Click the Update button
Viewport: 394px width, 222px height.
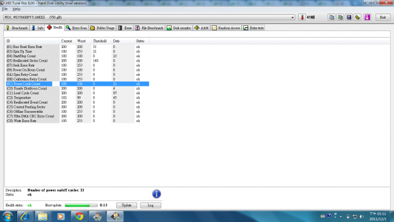[126, 205]
